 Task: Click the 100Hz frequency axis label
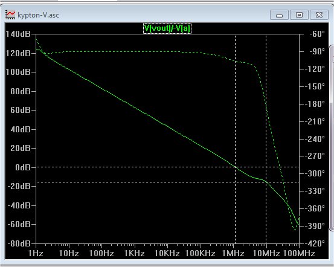[x=101, y=253]
